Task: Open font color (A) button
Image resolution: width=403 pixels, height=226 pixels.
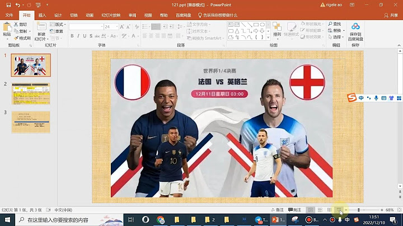Action: pos(133,36)
